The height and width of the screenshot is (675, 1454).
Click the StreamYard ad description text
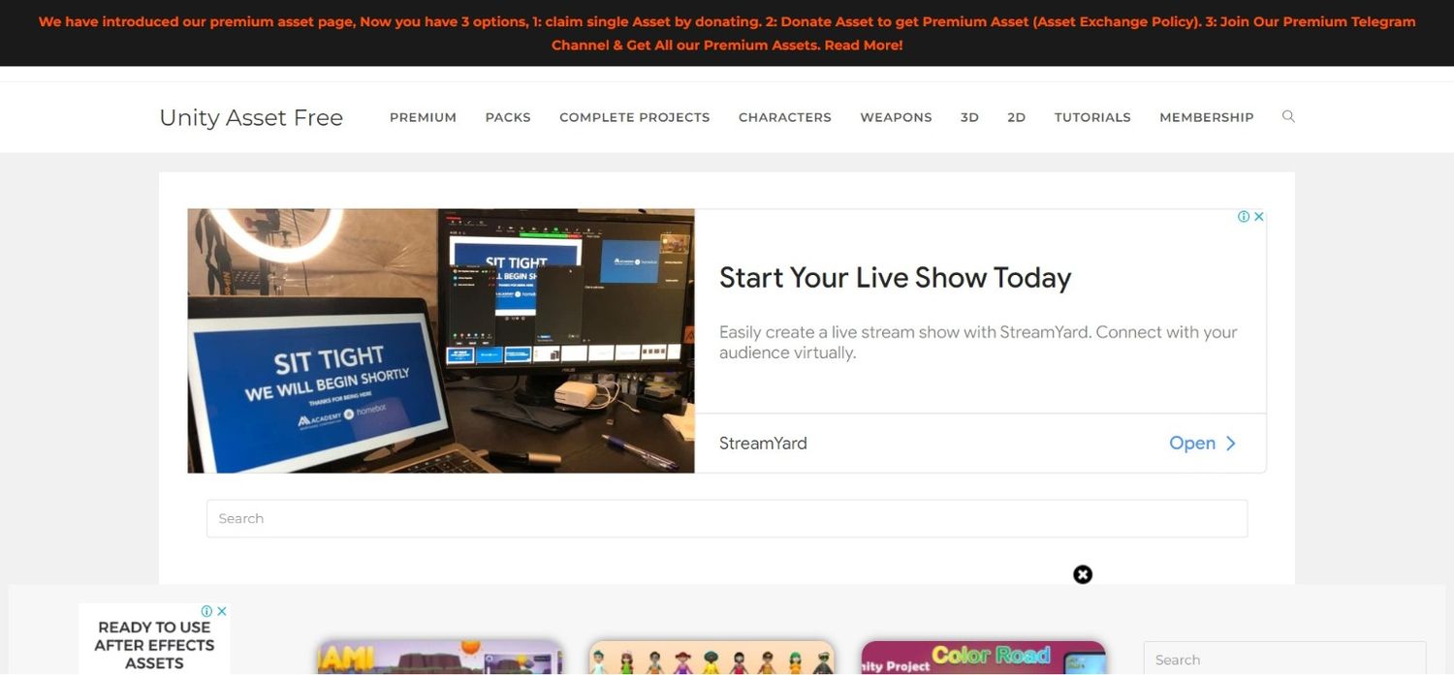pos(978,342)
